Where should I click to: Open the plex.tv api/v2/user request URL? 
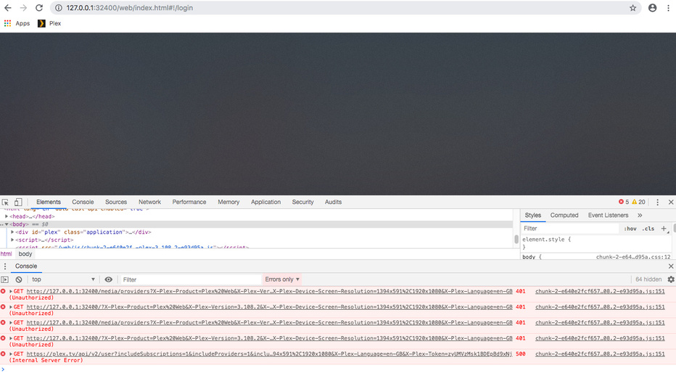click(x=269, y=354)
